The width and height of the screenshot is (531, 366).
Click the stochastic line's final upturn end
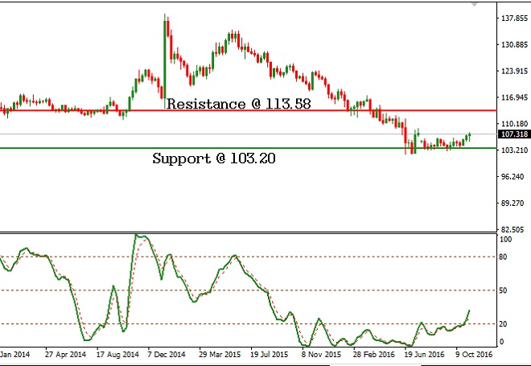pyautogui.click(x=469, y=310)
